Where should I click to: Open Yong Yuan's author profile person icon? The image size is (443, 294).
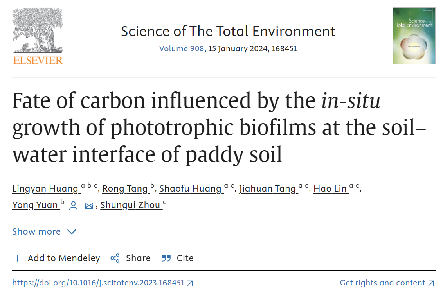(73, 206)
